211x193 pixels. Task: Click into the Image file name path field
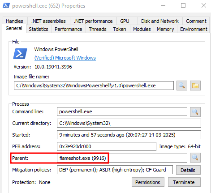94,86
